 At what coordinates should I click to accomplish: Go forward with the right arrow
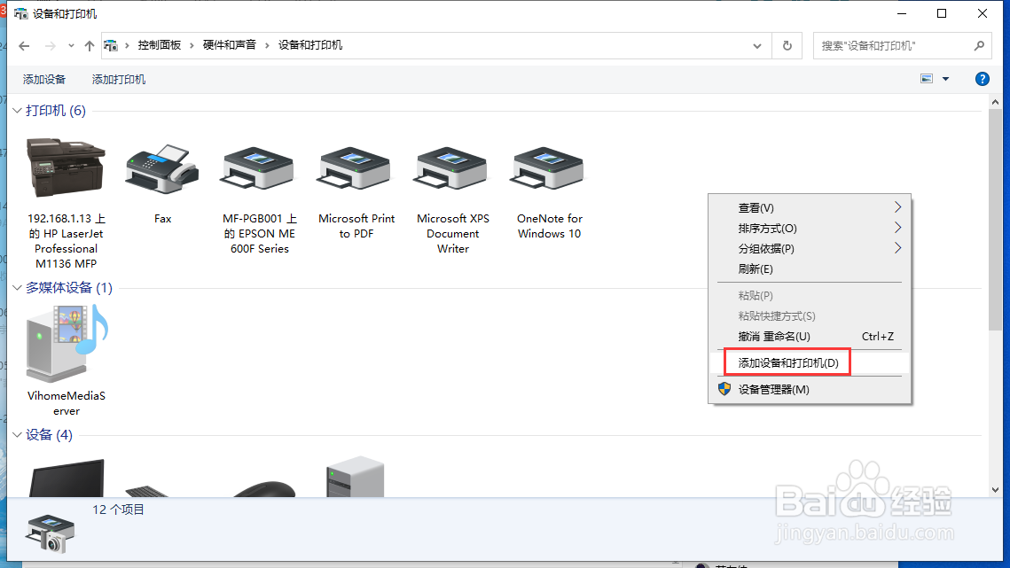50,46
